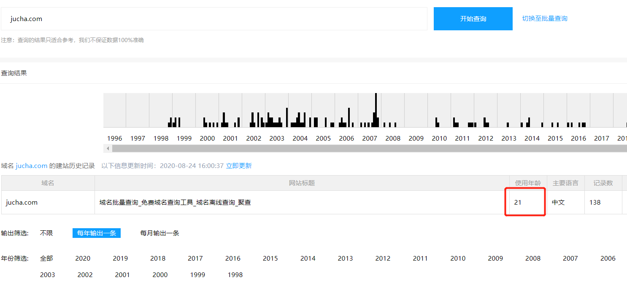The image size is (627, 288).
Task: Click the 开始查询 search button
Action: point(473,19)
